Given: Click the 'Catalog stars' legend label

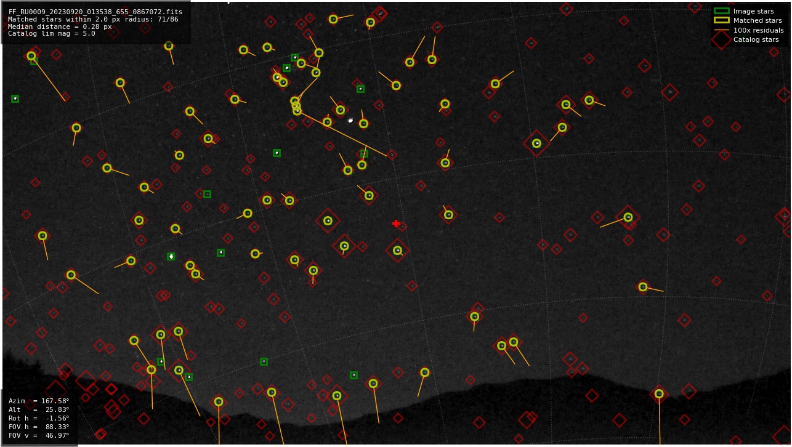Looking at the screenshot, I should (756, 39).
